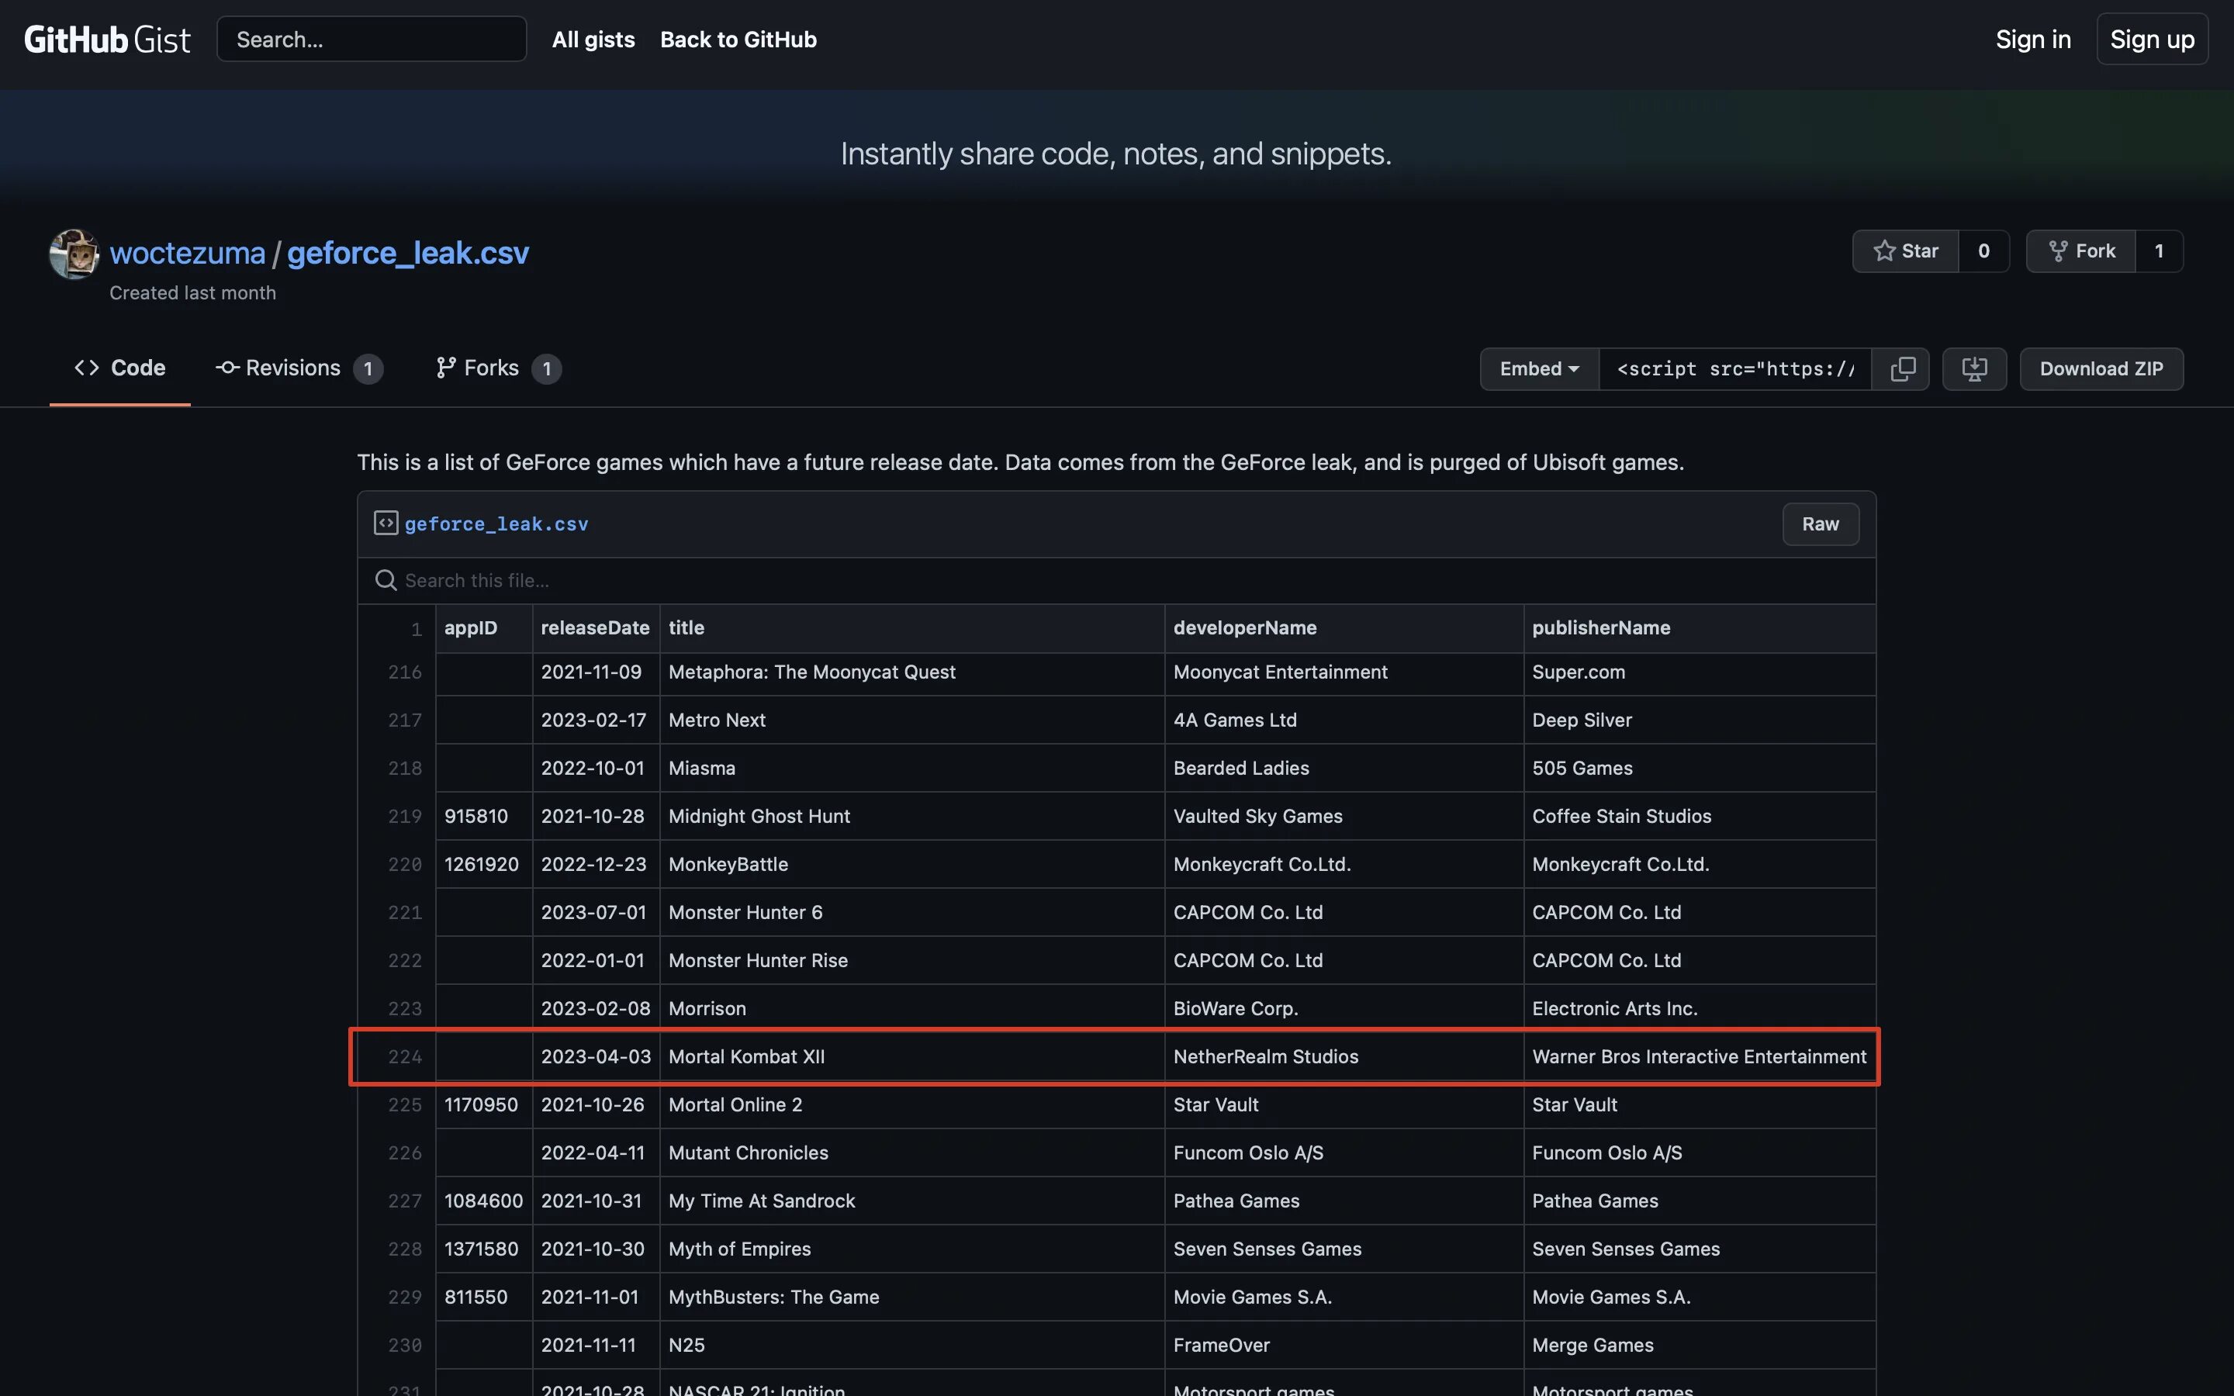Click Download ZIP button

pyautogui.click(x=2100, y=368)
